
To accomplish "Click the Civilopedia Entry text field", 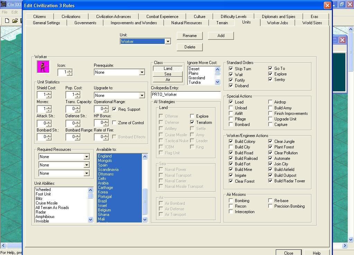I will click(x=185, y=94).
